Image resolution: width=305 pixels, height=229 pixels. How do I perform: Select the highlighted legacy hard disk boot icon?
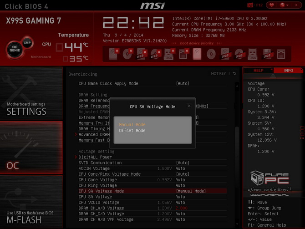197,54
